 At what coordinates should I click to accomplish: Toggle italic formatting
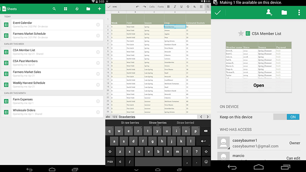point(175,7)
